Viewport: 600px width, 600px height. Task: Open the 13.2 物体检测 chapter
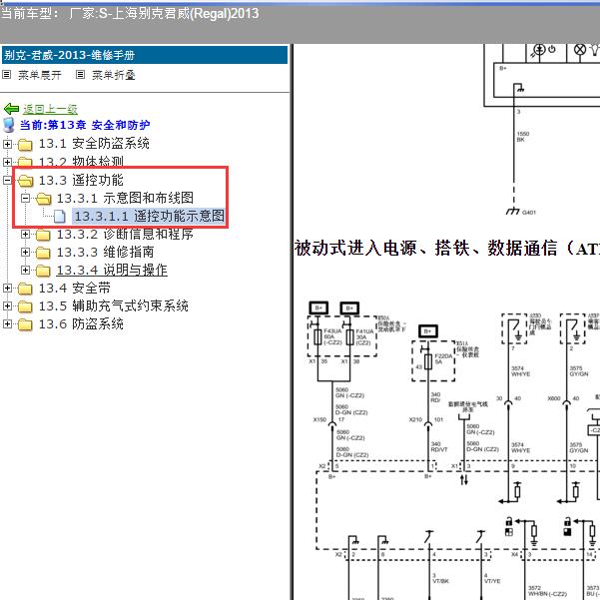point(81,162)
